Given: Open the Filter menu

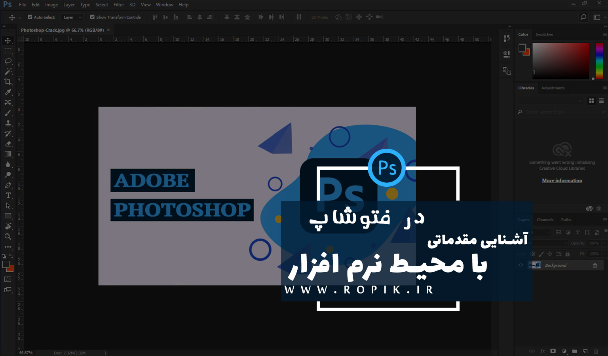Looking at the screenshot, I should pos(118,5).
